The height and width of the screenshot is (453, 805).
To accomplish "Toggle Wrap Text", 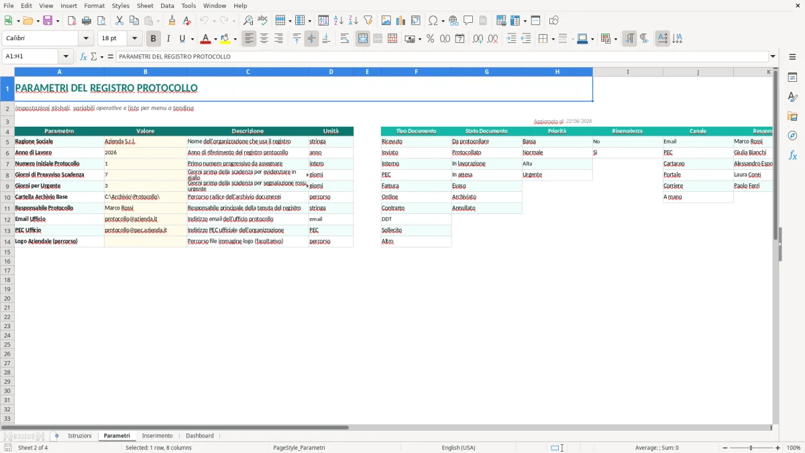I will click(345, 39).
